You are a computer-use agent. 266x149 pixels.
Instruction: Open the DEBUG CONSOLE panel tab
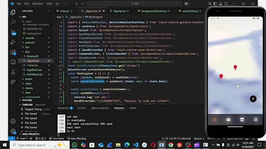[100, 108]
